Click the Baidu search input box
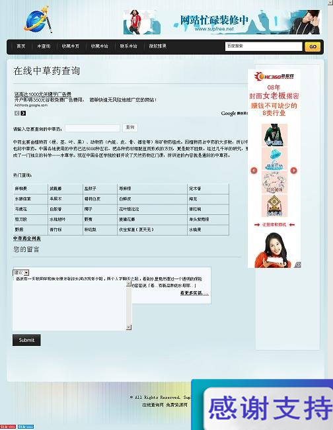Image resolution: width=333 pixels, height=430 pixels. pos(264,46)
